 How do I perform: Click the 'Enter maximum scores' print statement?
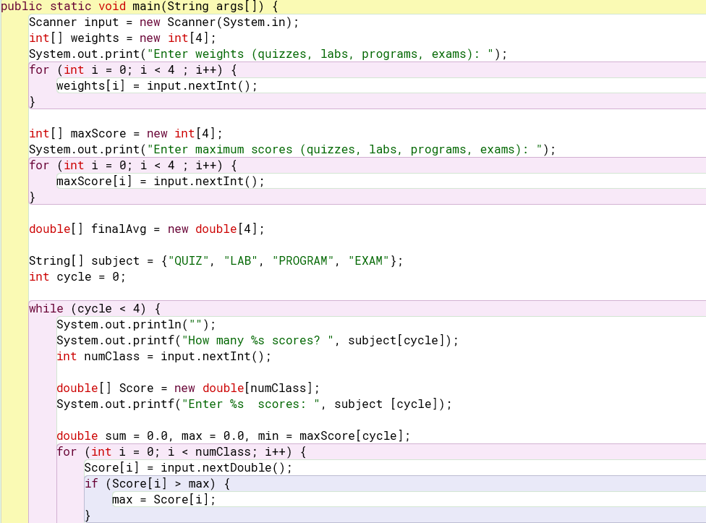(x=292, y=150)
